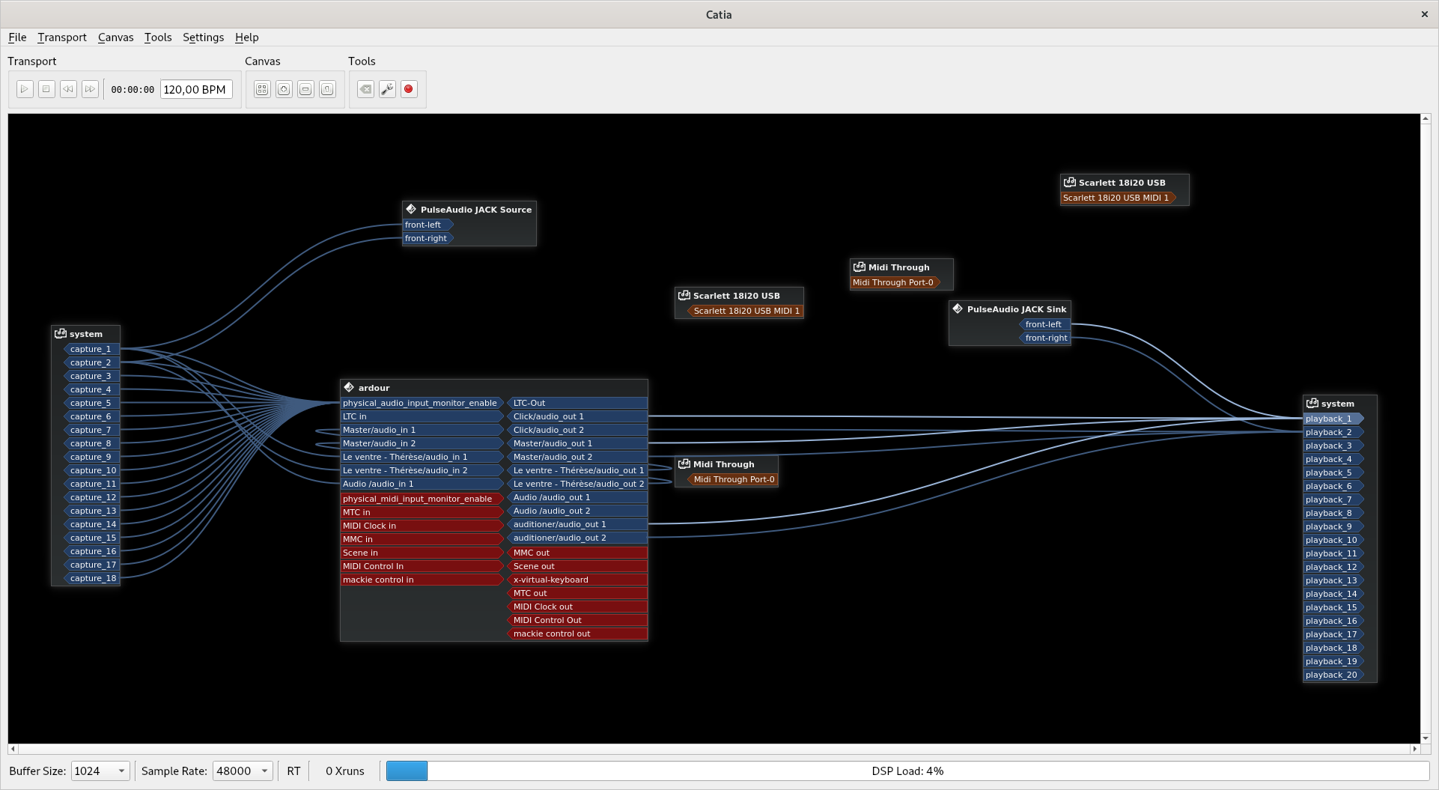The image size is (1439, 790).
Task: Select the physical_audio_input_monitor_enable port
Action: click(422, 403)
